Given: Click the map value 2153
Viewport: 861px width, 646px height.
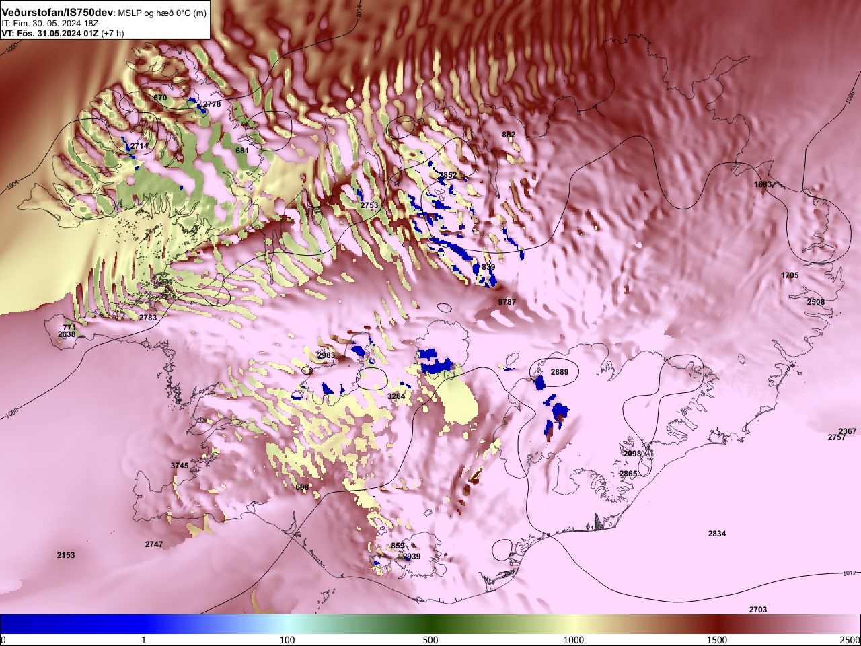Looking at the screenshot, I should [66, 555].
